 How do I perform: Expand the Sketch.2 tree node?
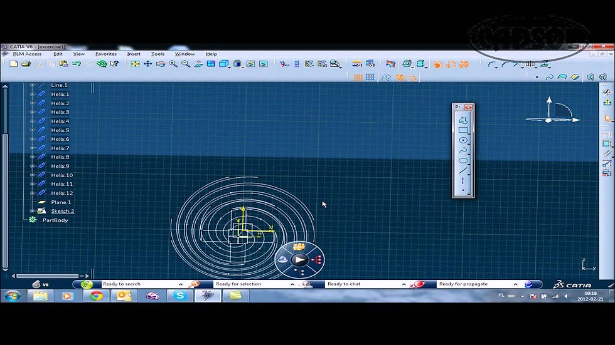tap(33, 211)
